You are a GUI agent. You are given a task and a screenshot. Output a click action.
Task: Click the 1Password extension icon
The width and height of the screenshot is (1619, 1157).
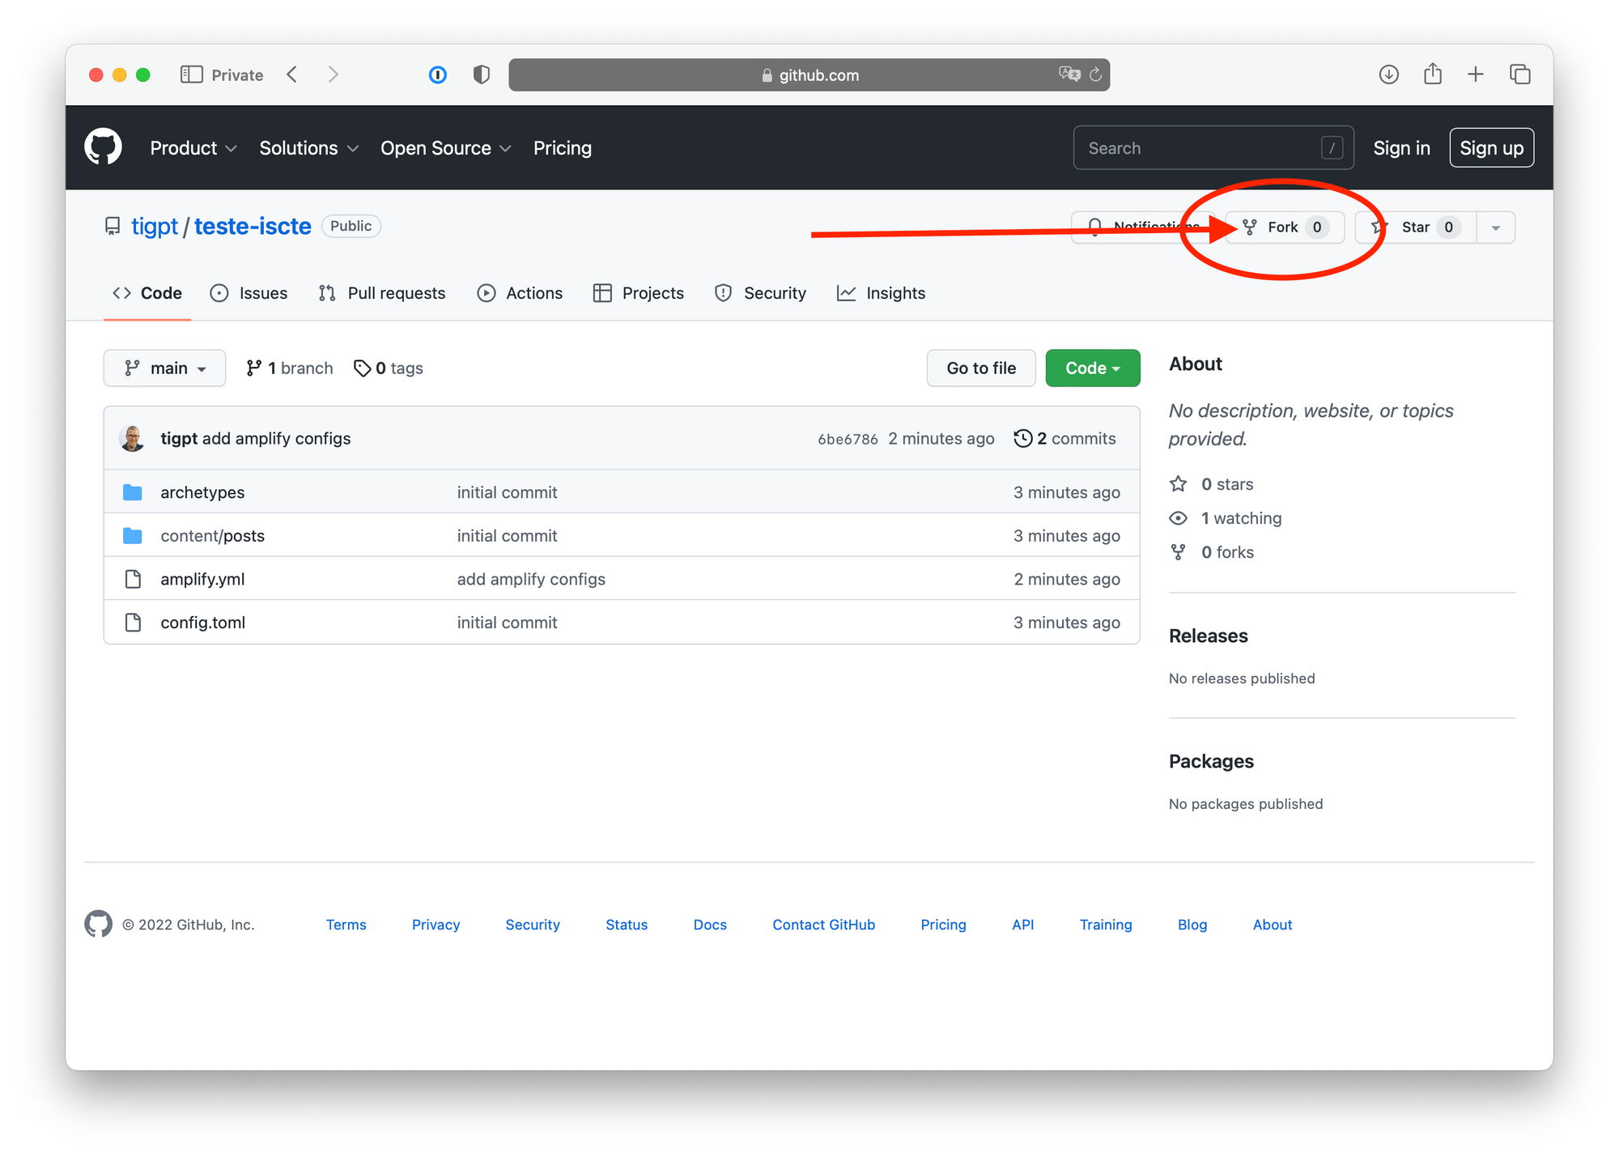(437, 74)
